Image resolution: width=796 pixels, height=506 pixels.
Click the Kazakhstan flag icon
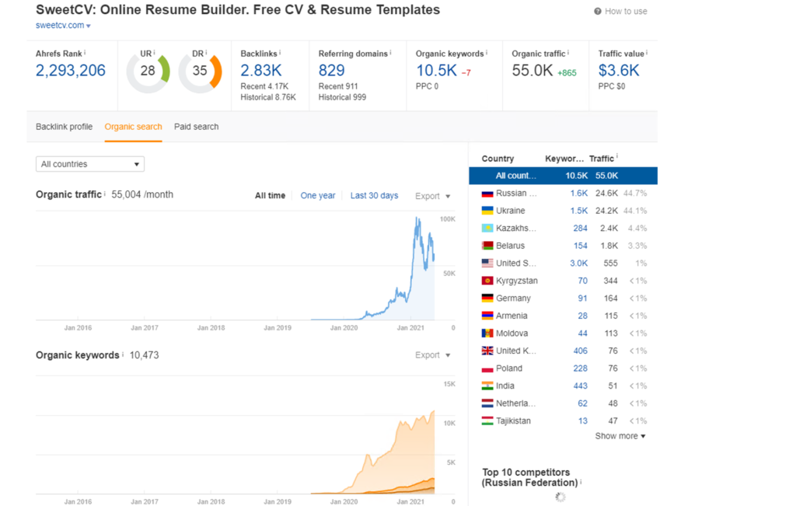pyautogui.click(x=487, y=229)
